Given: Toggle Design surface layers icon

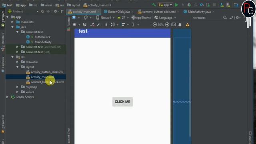Looking at the screenshot, I should (x=74, y=18).
